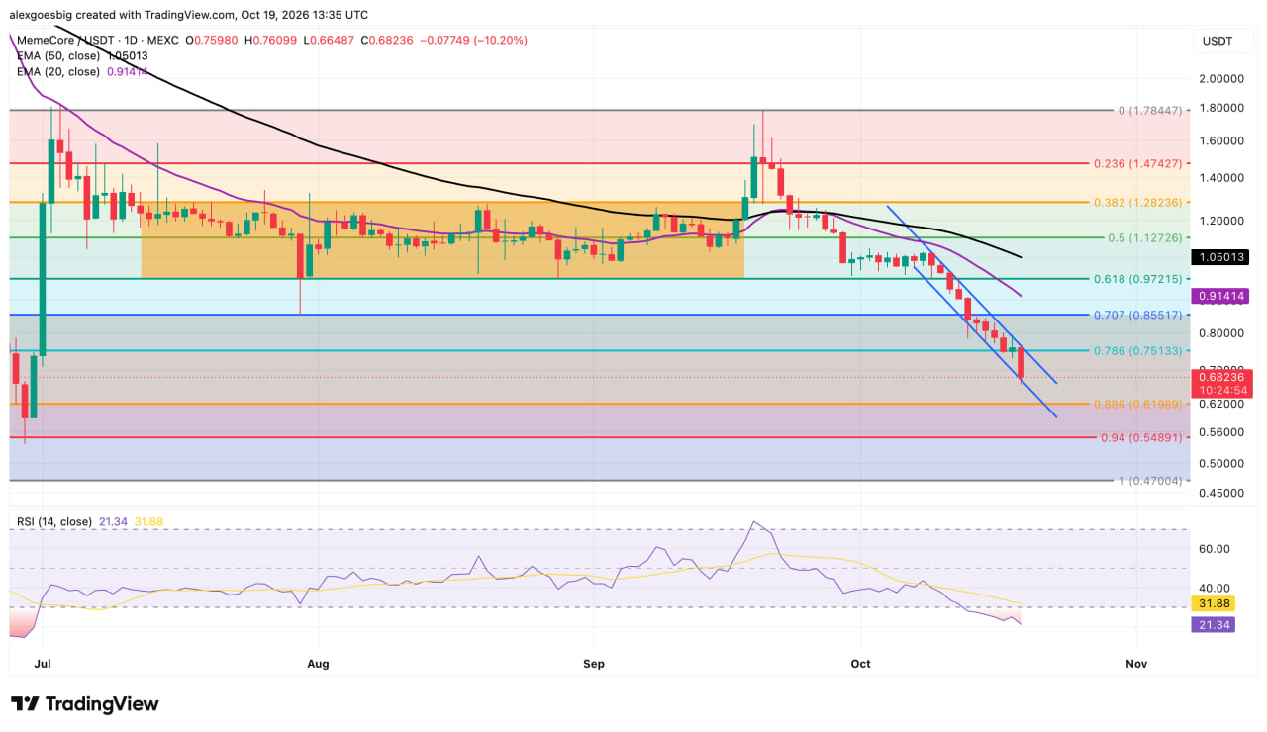Click the Aug label on time axis
This screenshot has width=1267, height=732.
click(x=318, y=664)
